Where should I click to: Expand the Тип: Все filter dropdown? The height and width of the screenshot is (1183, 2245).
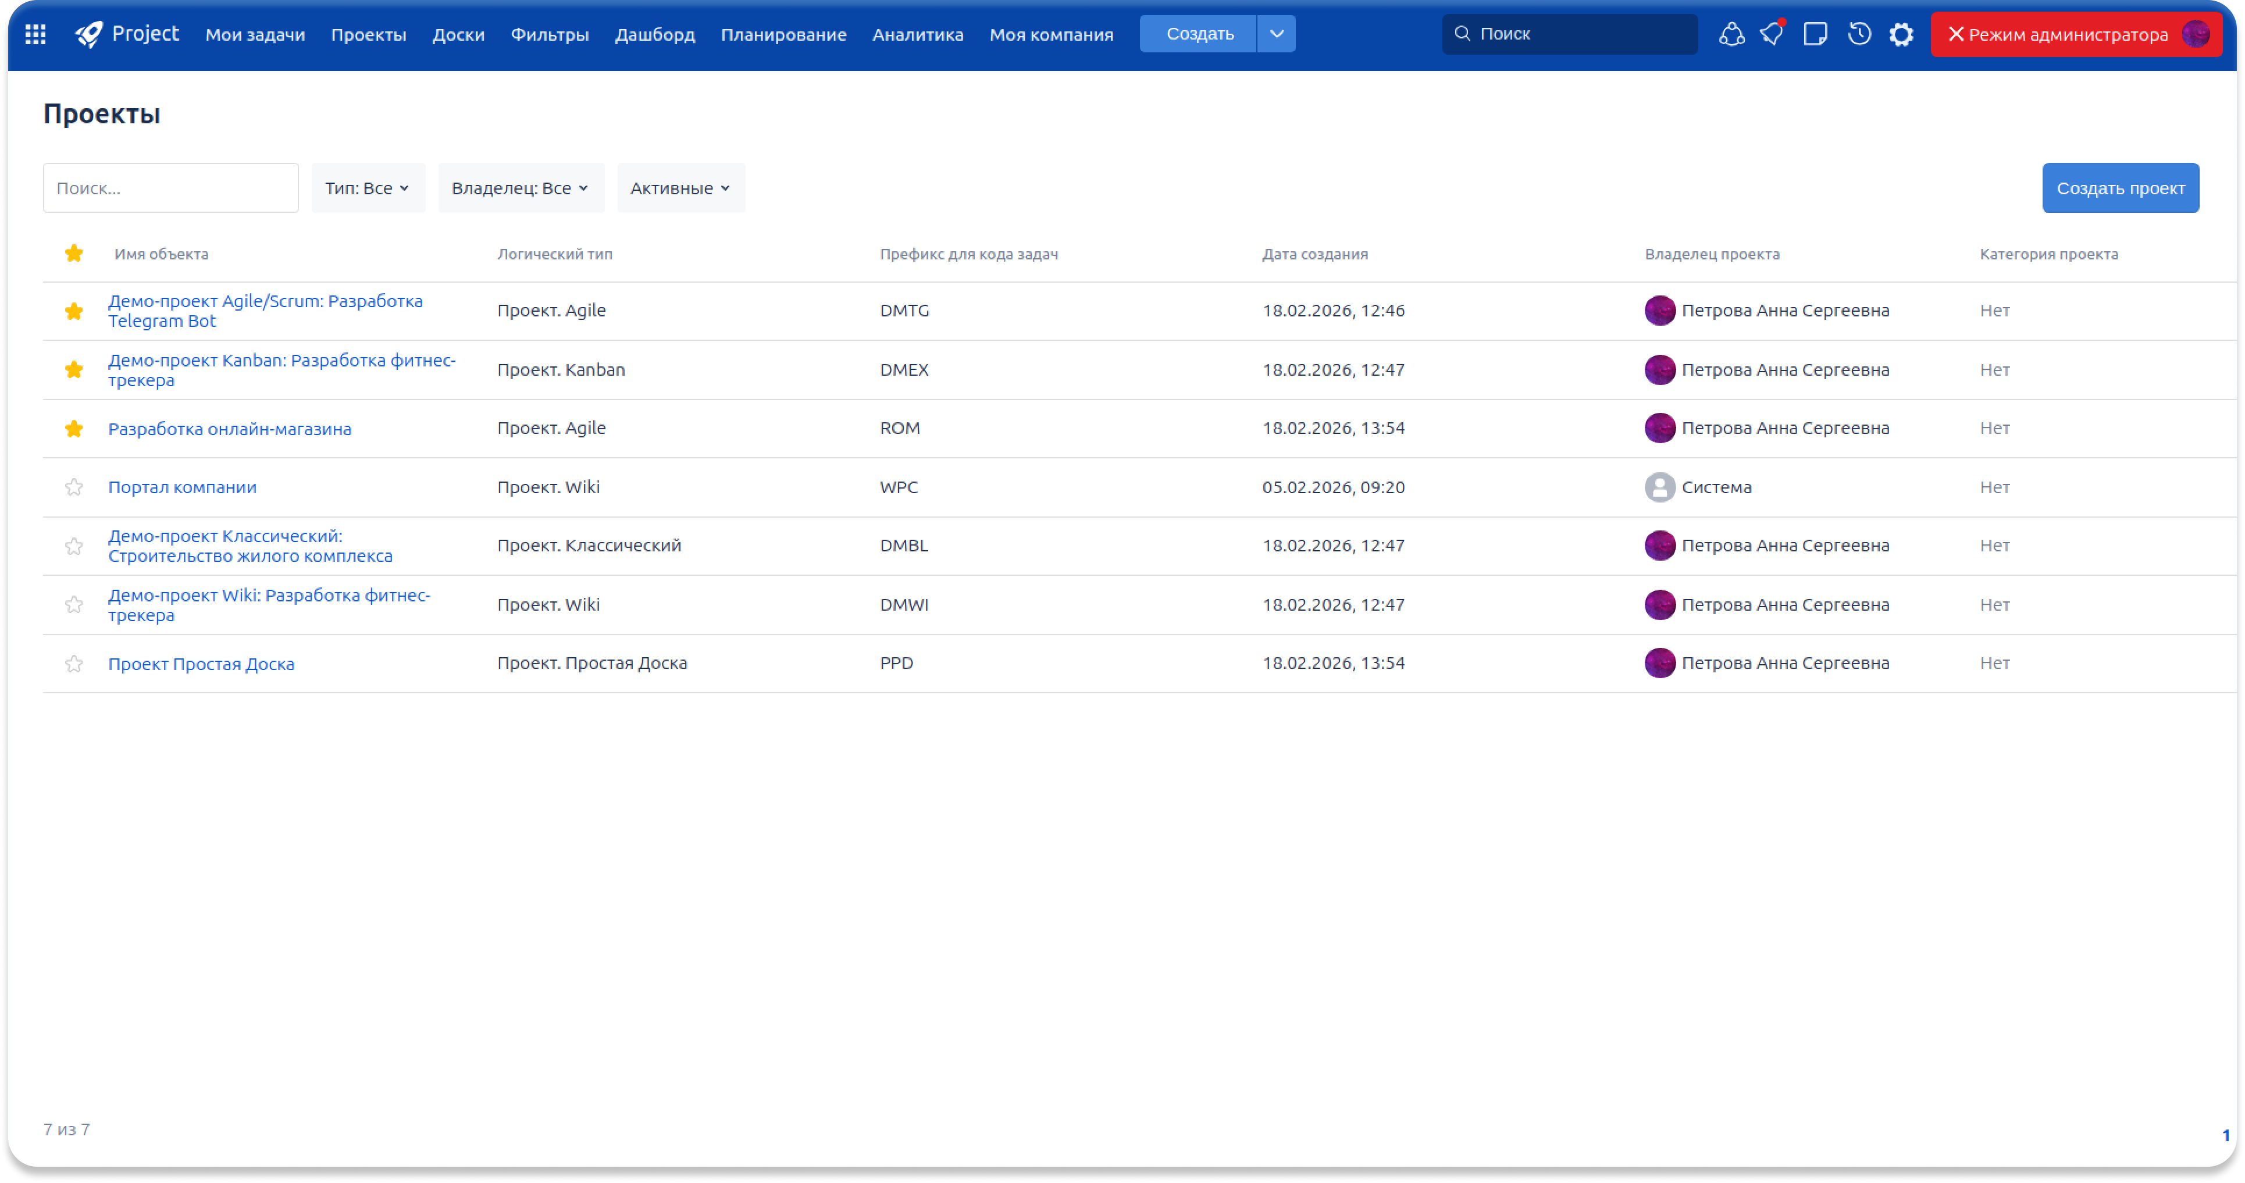coord(368,188)
